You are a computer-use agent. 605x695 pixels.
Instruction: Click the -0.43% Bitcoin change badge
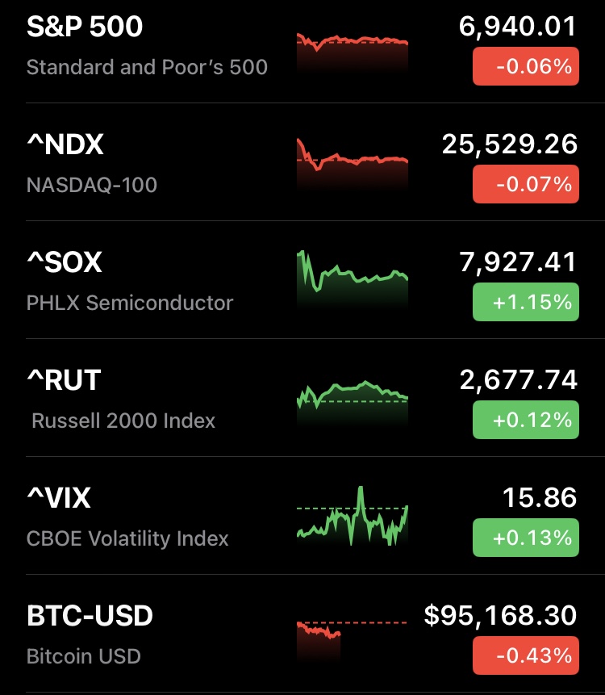coord(525,655)
